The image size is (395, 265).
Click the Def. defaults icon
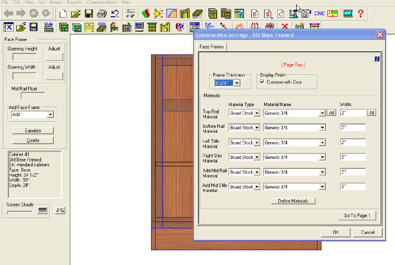(x=209, y=26)
